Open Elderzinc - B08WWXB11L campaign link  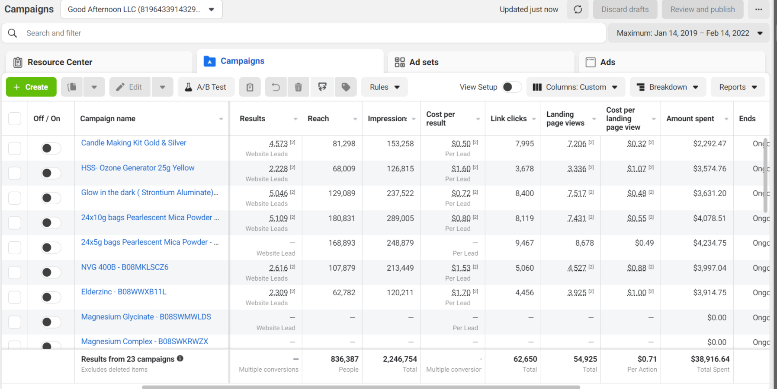124,292
